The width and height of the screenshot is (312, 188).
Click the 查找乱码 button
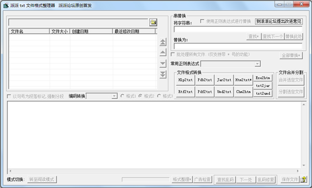click(x=225, y=180)
